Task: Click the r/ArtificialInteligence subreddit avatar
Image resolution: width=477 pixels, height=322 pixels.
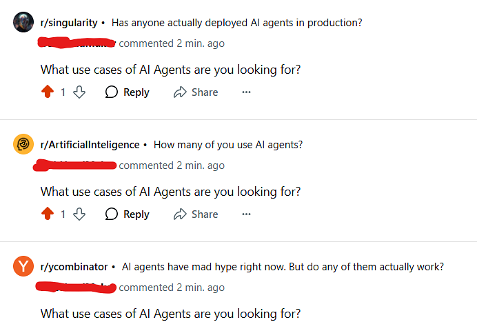Action: point(24,145)
